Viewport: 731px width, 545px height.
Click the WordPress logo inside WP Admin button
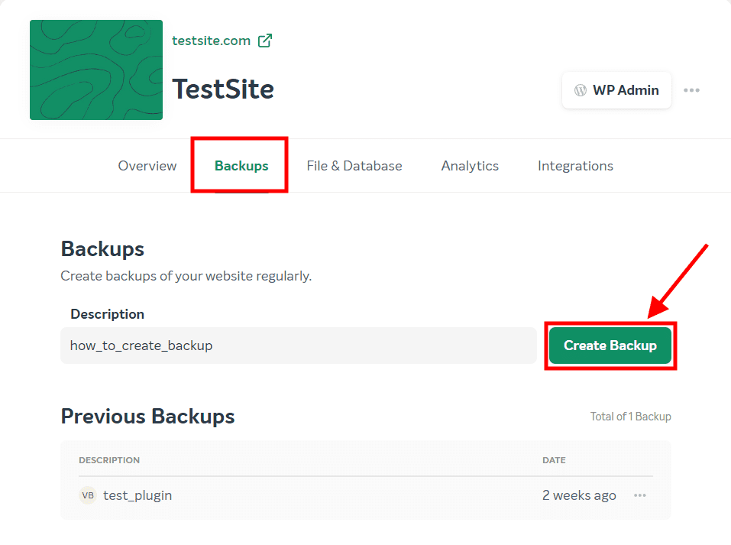pos(581,89)
